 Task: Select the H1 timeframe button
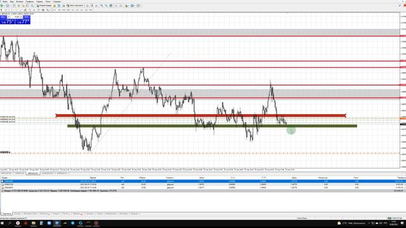(x=72, y=10)
